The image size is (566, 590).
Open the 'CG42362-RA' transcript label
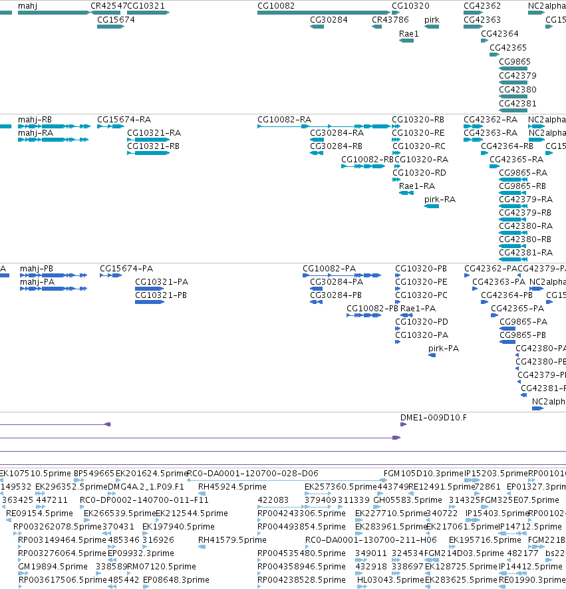click(x=490, y=119)
